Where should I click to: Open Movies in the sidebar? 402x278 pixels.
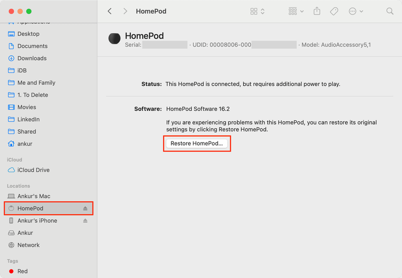point(49,107)
